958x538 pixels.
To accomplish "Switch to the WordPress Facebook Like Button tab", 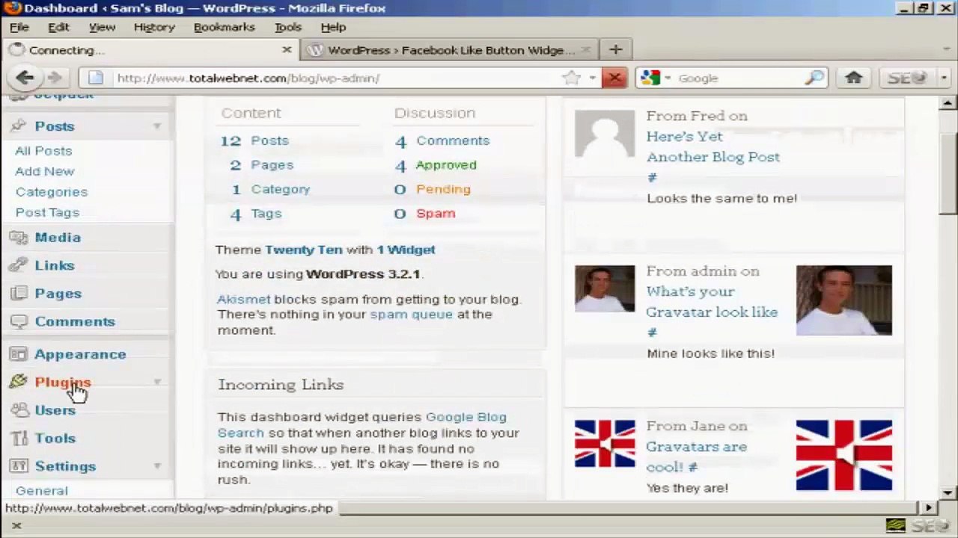I will click(449, 50).
